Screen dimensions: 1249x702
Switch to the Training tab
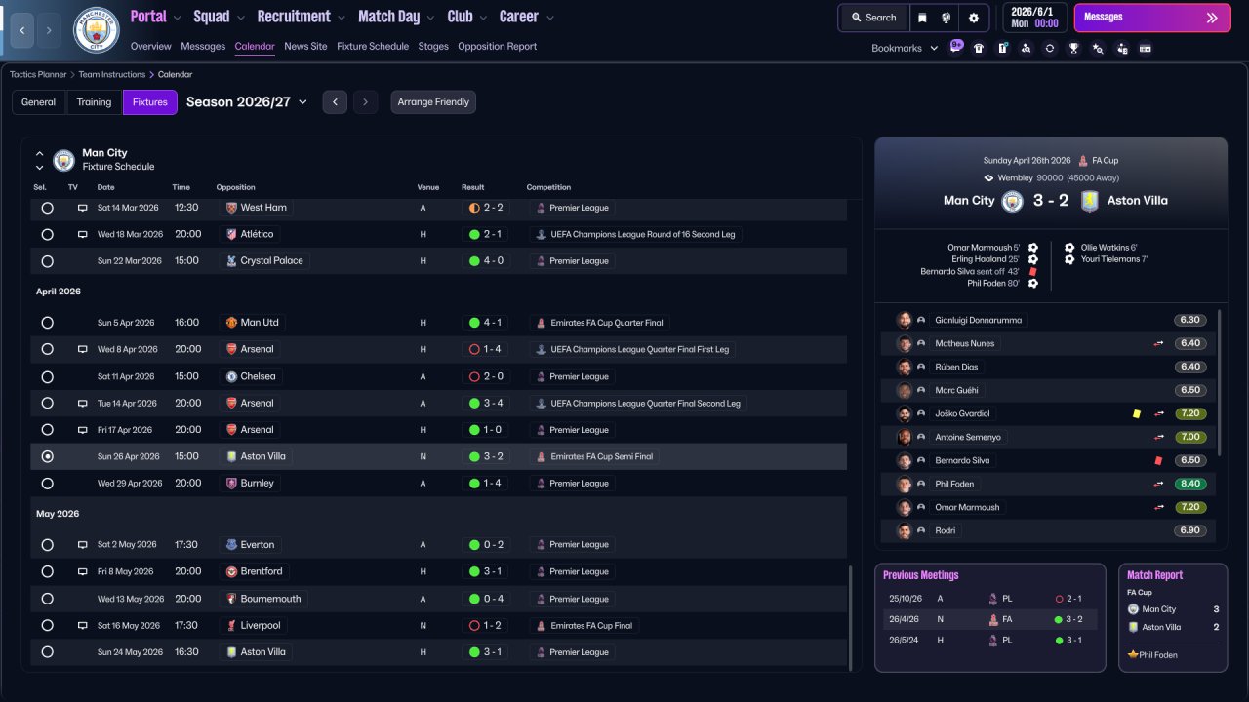pyautogui.click(x=95, y=102)
